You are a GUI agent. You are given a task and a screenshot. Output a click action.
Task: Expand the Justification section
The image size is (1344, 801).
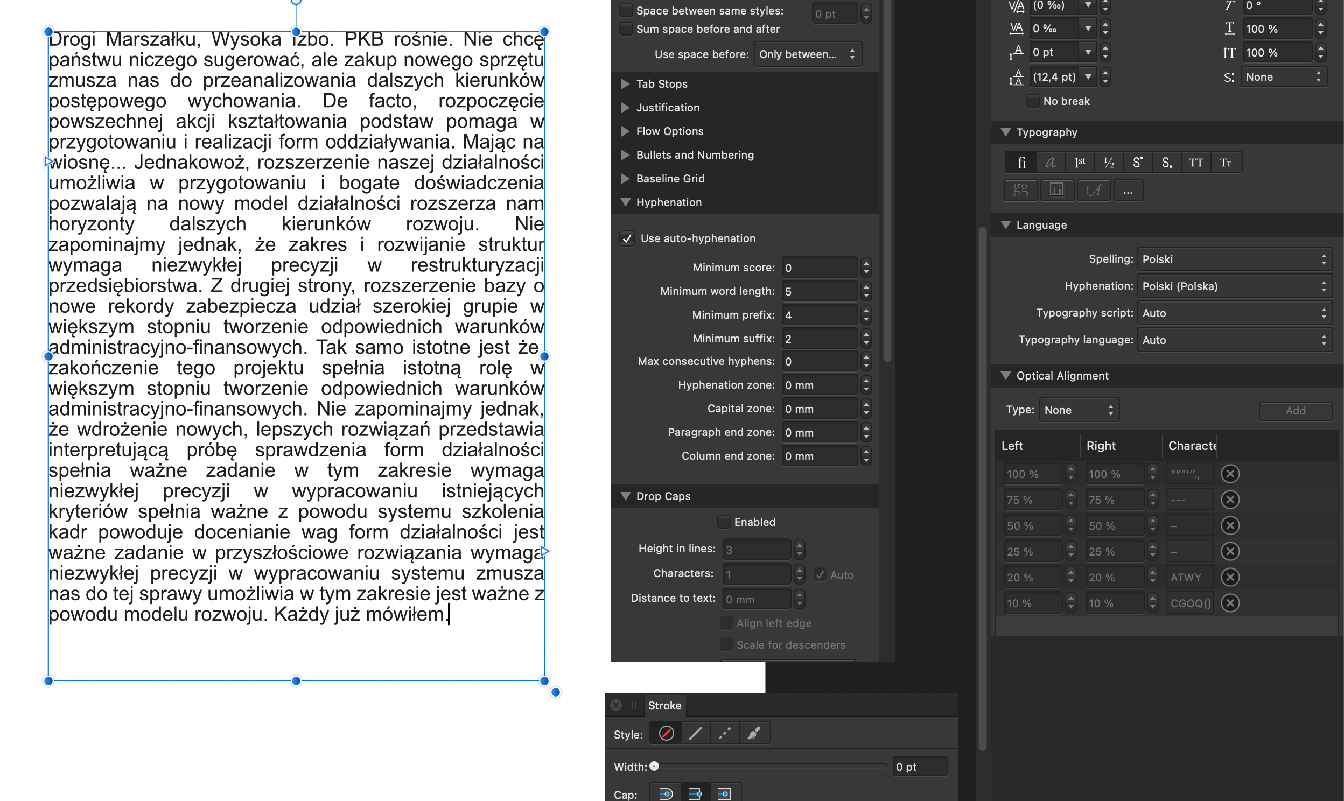pyautogui.click(x=625, y=108)
